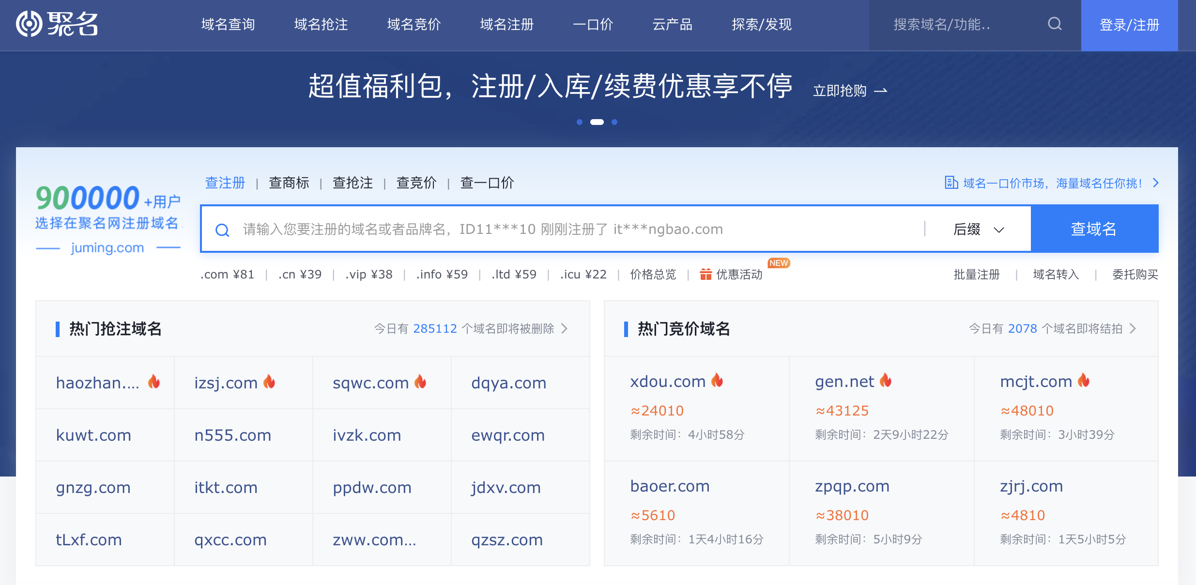Open 域名查询 in the top navigation

point(228,24)
